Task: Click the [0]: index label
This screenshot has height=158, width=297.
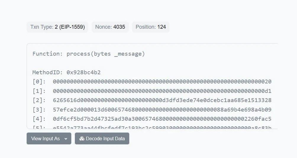Action: (39, 82)
